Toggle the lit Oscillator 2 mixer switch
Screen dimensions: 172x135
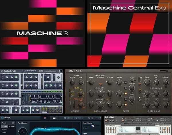click(x=126, y=93)
